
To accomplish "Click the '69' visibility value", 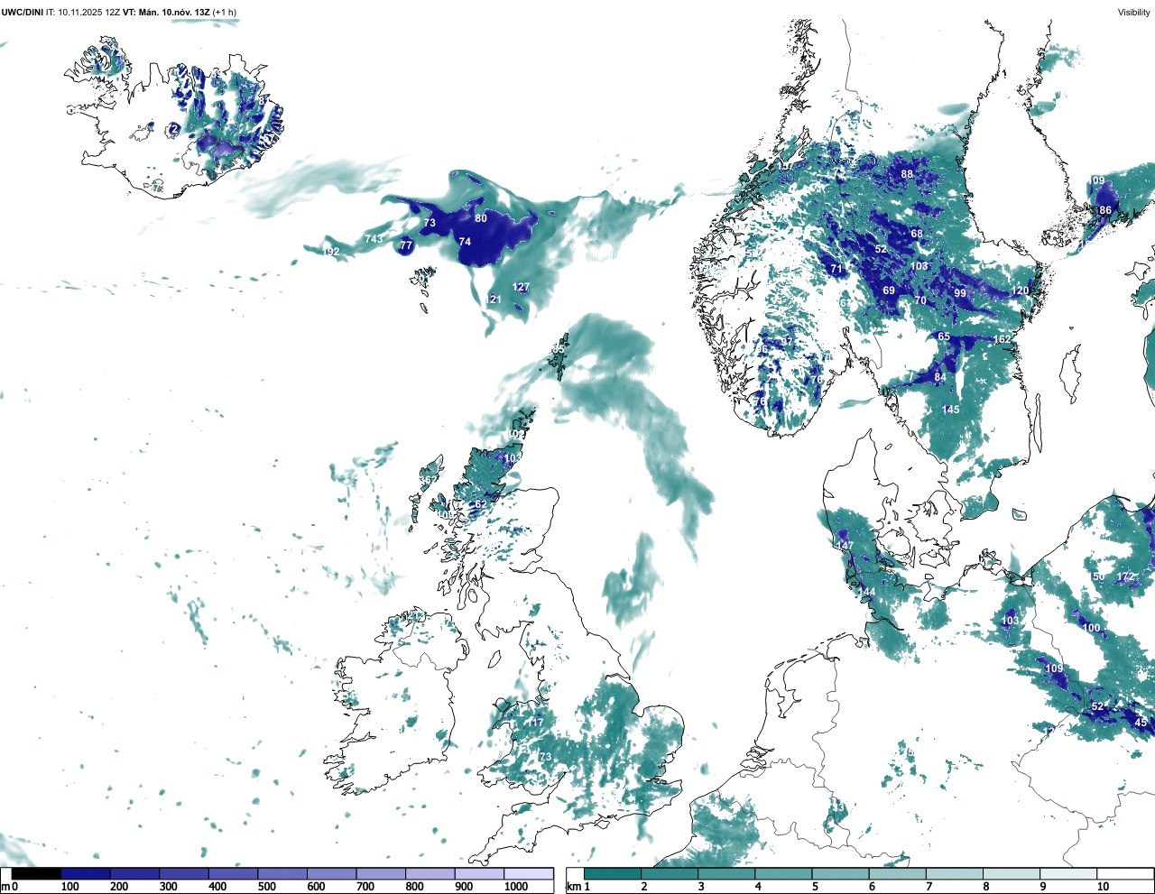I will point(889,290).
